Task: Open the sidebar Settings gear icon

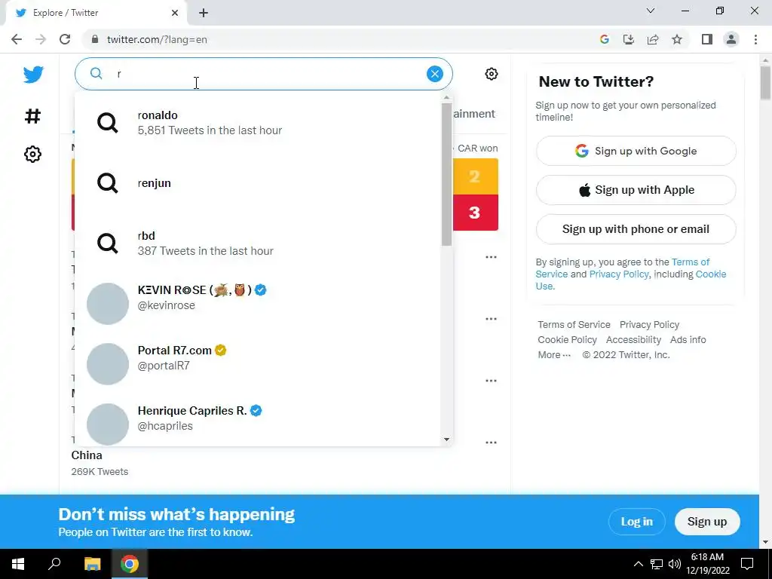Action: click(32, 154)
